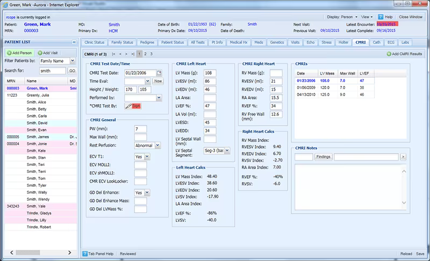The height and width of the screenshot is (261, 430).
Task: Open the View menu
Action: pos(367,17)
